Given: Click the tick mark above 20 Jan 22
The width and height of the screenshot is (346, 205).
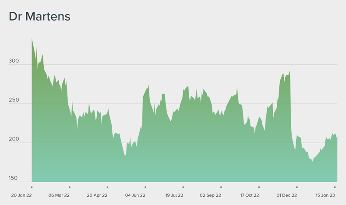Looking at the screenshot, I should 32,187.
